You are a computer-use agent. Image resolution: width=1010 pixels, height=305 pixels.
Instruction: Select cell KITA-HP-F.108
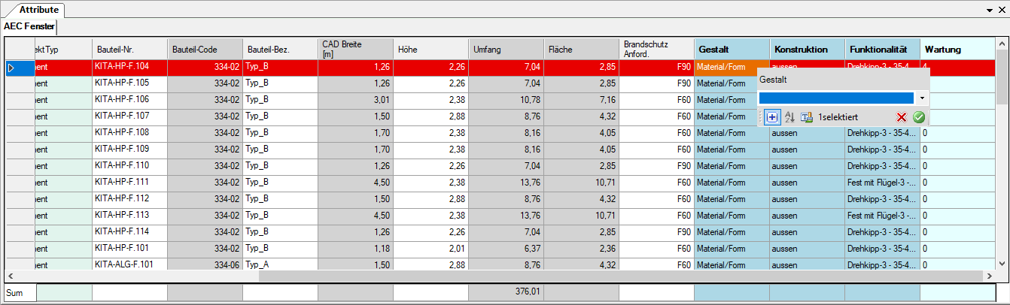(129, 133)
